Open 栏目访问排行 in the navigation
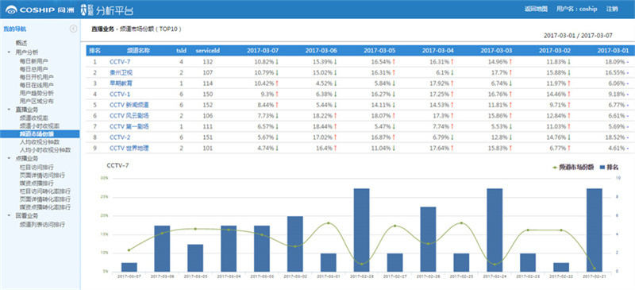635x290 pixels. (37, 167)
